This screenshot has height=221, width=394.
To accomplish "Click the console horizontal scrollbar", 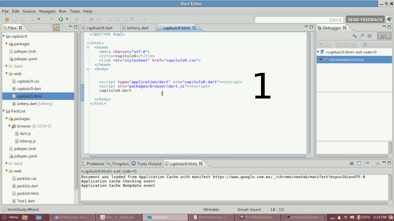I will [x=234, y=202].
